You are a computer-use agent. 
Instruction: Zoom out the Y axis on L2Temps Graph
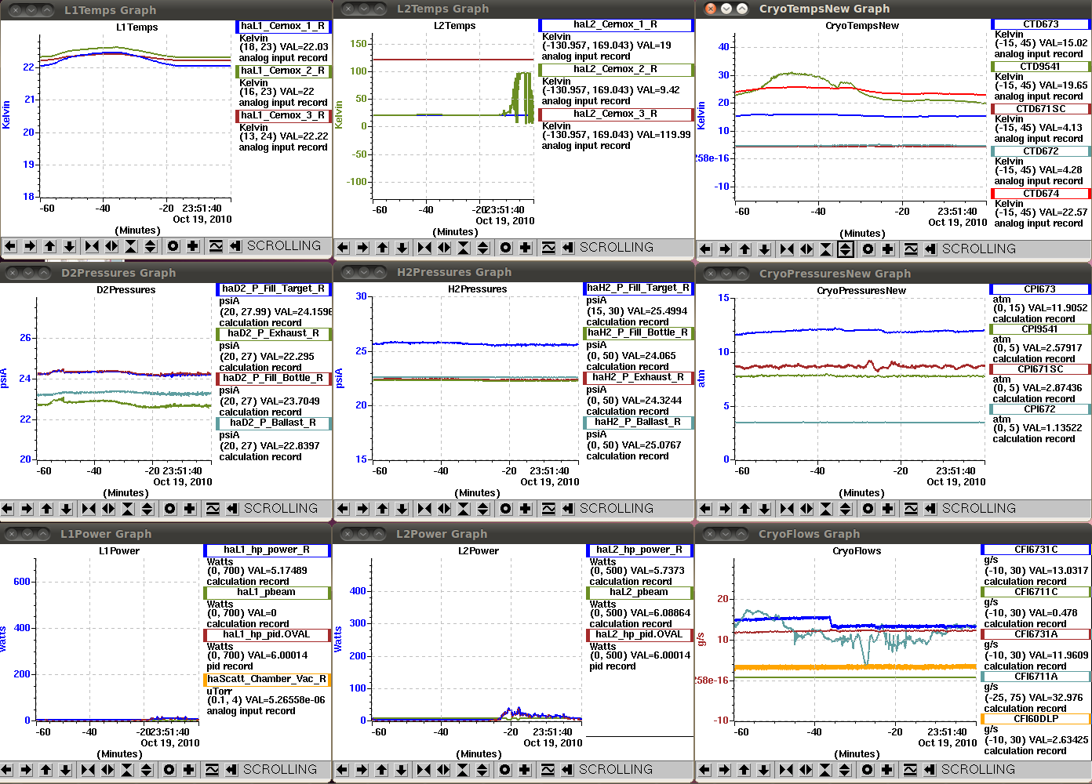[x=483, y=248]
